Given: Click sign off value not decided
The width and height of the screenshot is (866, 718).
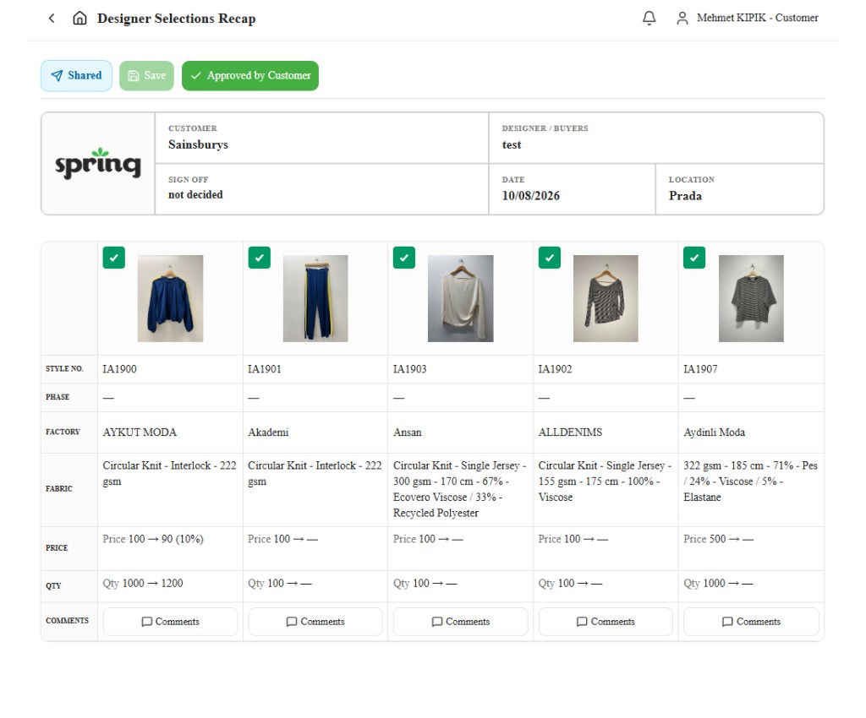Looking at the screenshot, I should tap(195, 194).
